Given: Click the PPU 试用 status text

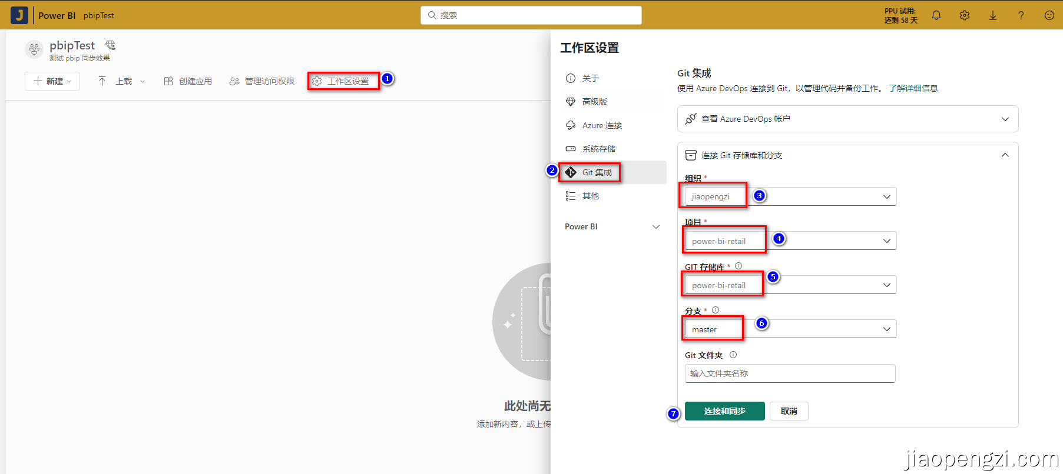Looking at the screenshot, I should click(901, 15).
